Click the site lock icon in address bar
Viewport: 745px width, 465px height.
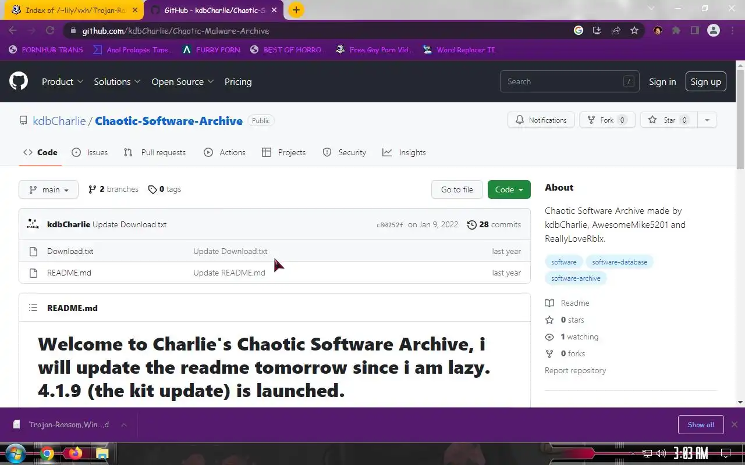73,31
